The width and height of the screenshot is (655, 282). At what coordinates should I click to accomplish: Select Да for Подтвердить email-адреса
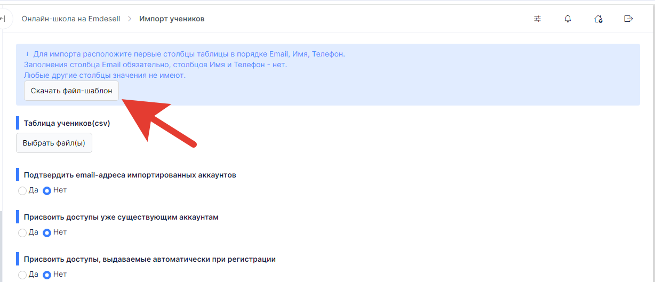(22, 190)
